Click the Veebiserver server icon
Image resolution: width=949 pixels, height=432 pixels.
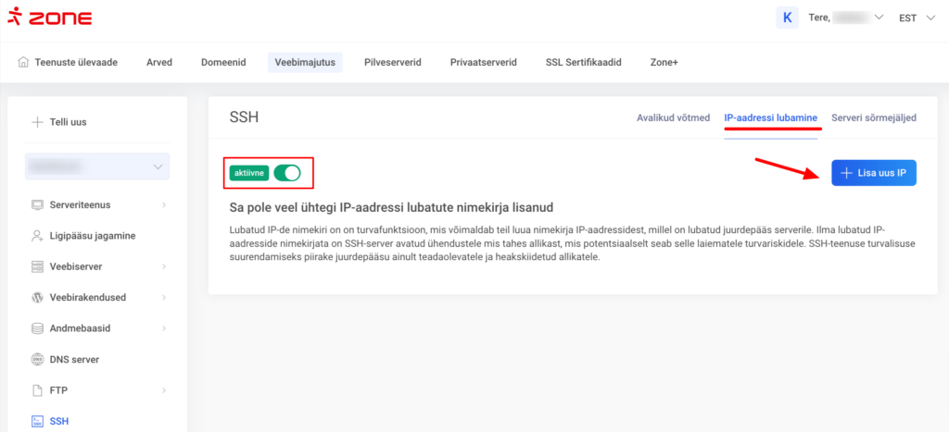[x=37, y=266]
